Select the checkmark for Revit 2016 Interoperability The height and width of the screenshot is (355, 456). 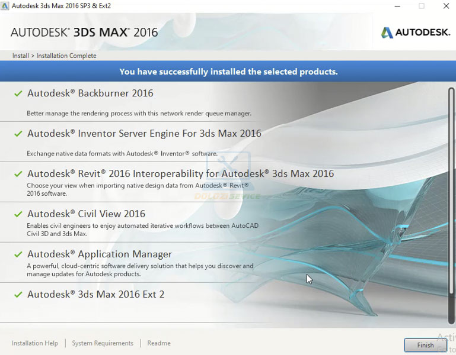coord(18,174)
